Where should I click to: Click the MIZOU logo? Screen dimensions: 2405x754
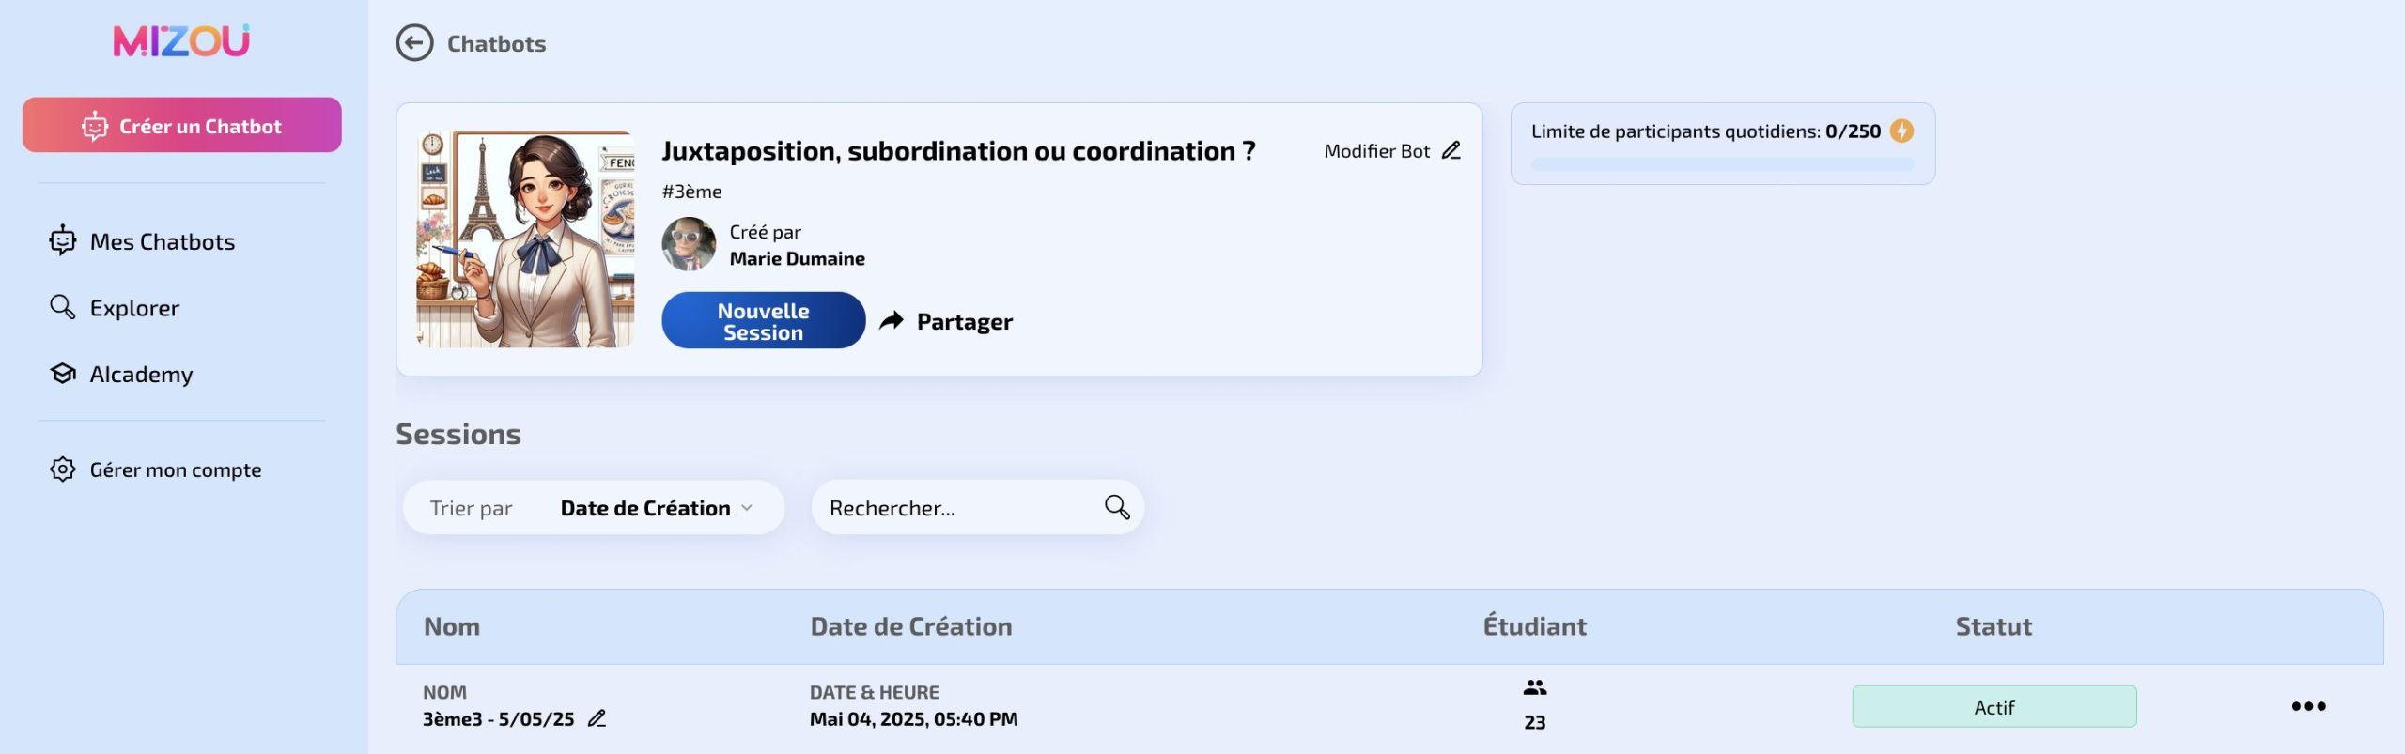pyautogui.click(x=181, y=40)
